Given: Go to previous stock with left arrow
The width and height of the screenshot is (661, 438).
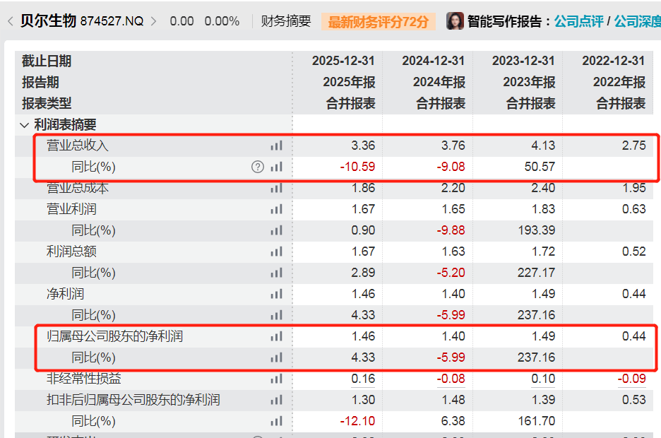Looking at the screenshot, I should coord(10,21).
